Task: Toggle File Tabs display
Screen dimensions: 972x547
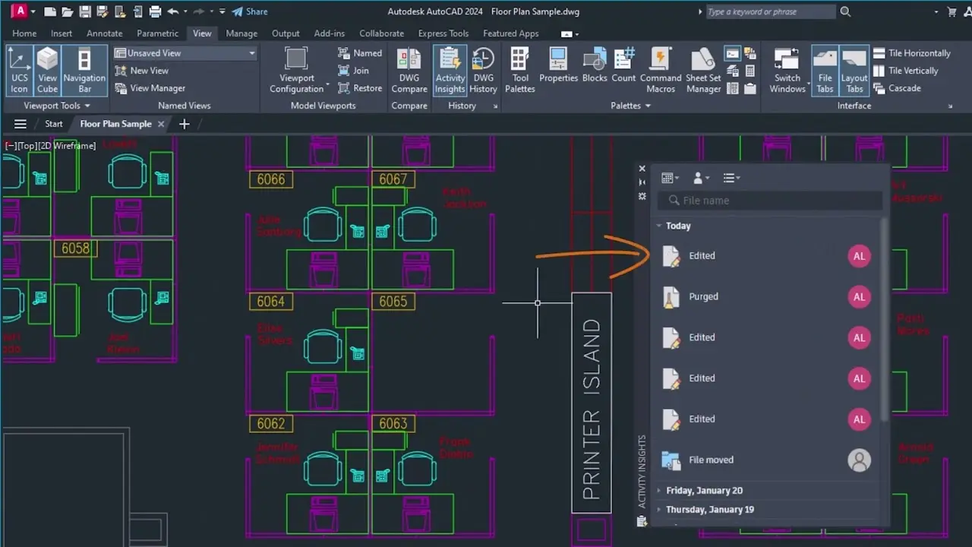Action: click(x=825, y=70)
